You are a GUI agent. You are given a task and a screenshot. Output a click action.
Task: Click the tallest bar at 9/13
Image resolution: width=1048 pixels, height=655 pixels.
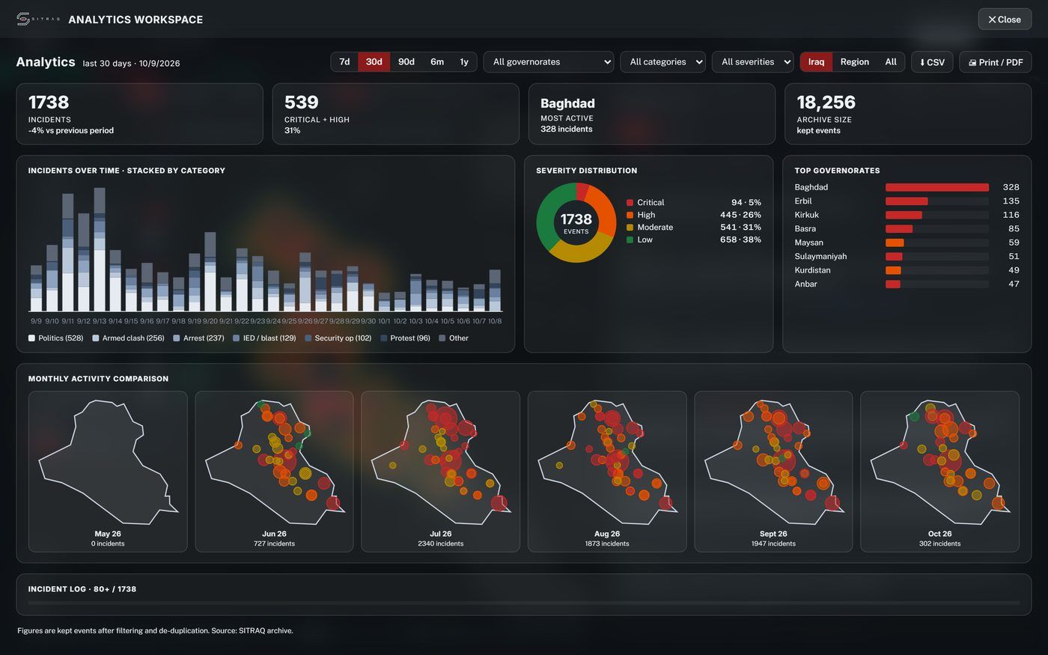coord(100,249)
